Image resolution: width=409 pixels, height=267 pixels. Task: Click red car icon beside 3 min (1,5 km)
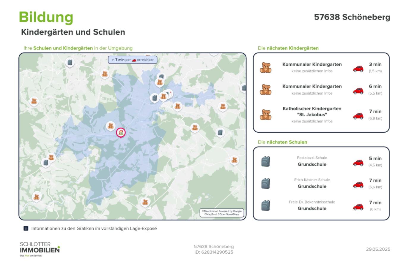pyautogui.click(x=358, y=68)
